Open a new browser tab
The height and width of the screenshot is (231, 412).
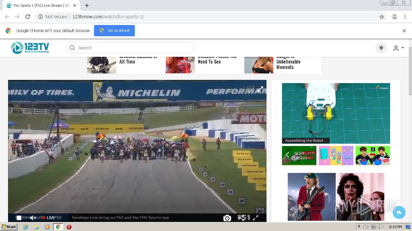tap(87, 5)
